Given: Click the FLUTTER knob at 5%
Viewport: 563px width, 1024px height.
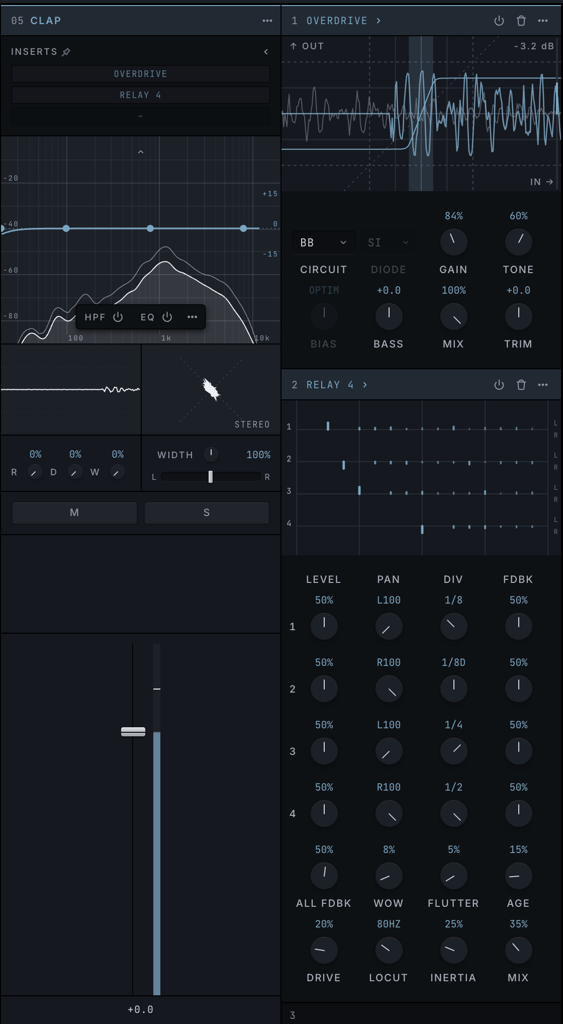Looking at the screenshot, I should [453, 876].
